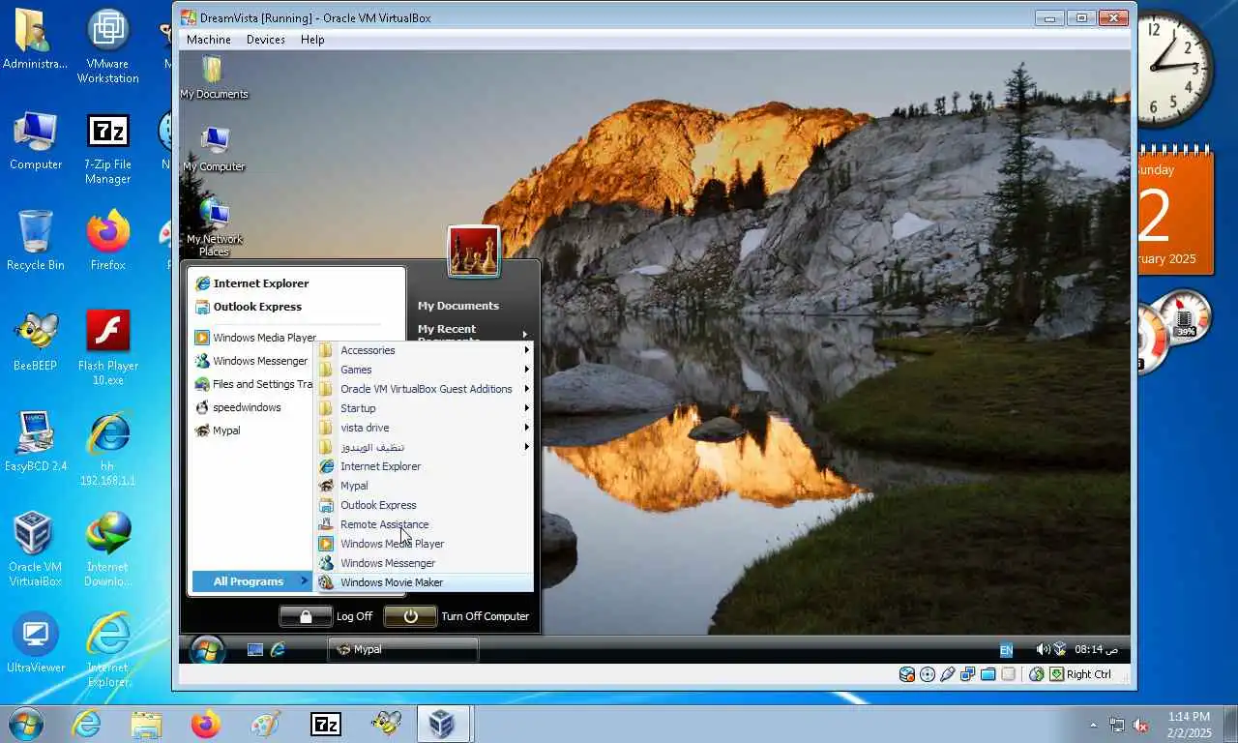This screenshot has height=743, width=1238.
Task: Select the hh 192.168.1.1 desktop shortcut
Action: pyautogui.click(x=108, y=449)
